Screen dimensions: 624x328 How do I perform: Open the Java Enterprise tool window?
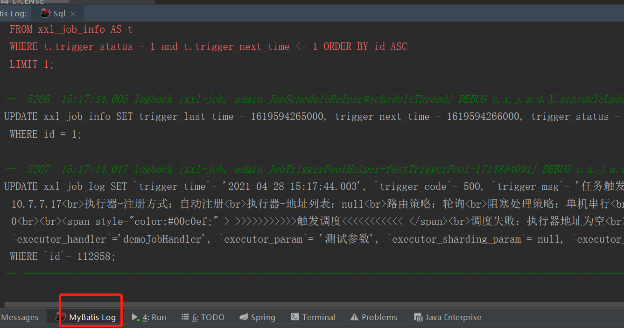(448, 317)
